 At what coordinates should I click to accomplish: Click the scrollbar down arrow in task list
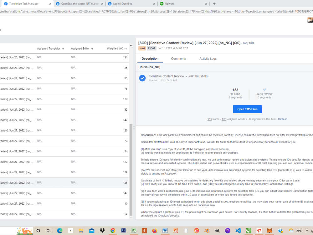[131, 217]
